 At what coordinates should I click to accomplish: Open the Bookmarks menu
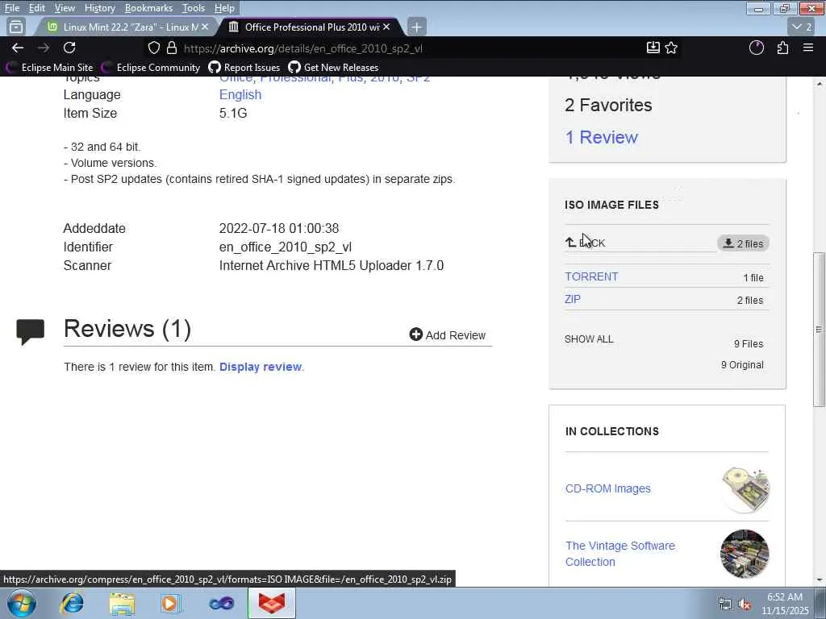[x=148, y=8]
